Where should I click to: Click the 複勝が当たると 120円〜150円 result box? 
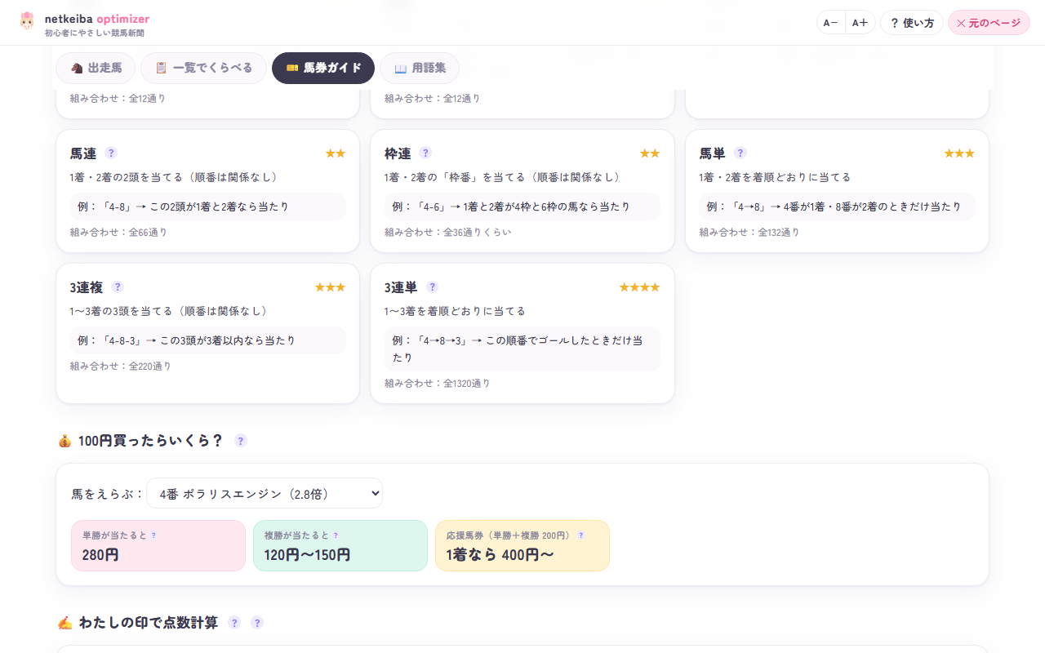[340, 545]
